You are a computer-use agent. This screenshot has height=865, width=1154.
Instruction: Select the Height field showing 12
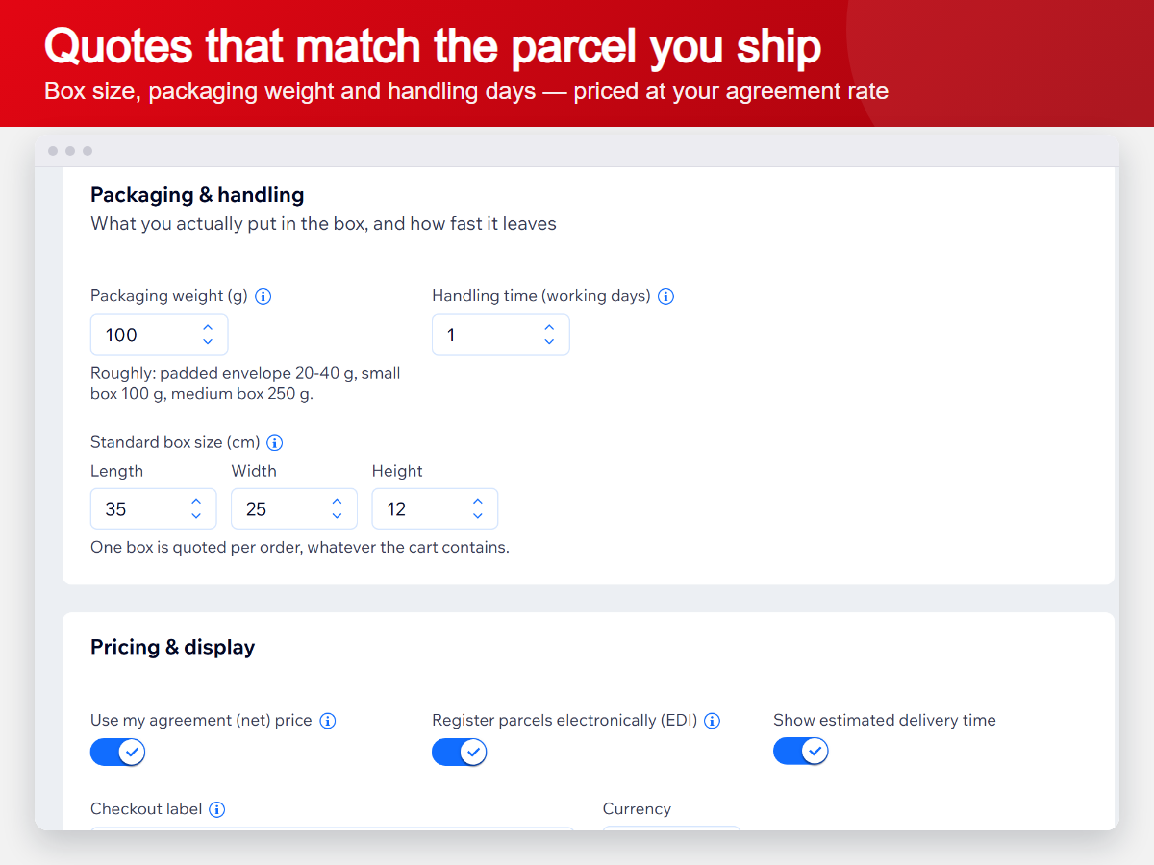[435, 508]
